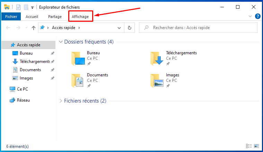
Task: Open the blue Help question mark icon
Action: [258, 16]
